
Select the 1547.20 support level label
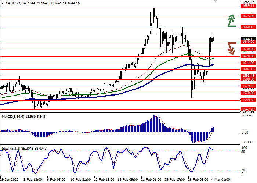[247, 109]
